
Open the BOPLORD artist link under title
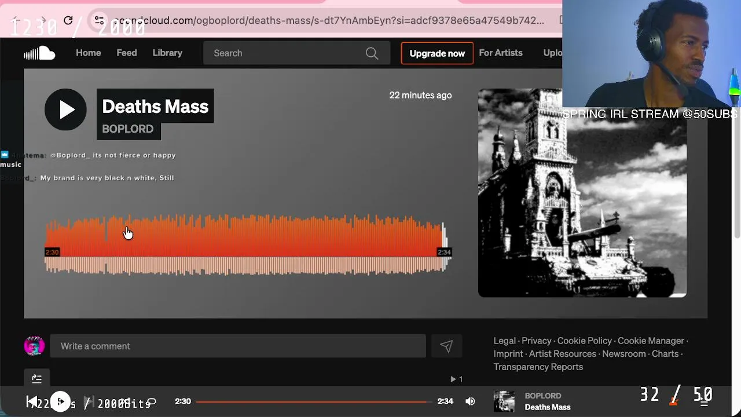[128, 129]
